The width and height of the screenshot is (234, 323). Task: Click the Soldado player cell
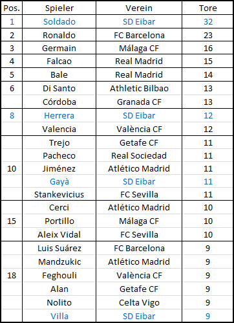[59, 21]
